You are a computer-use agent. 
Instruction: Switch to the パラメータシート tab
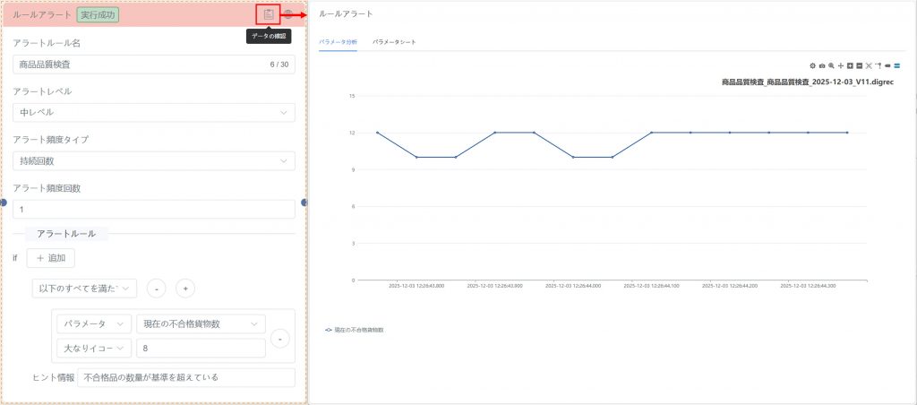394,42
